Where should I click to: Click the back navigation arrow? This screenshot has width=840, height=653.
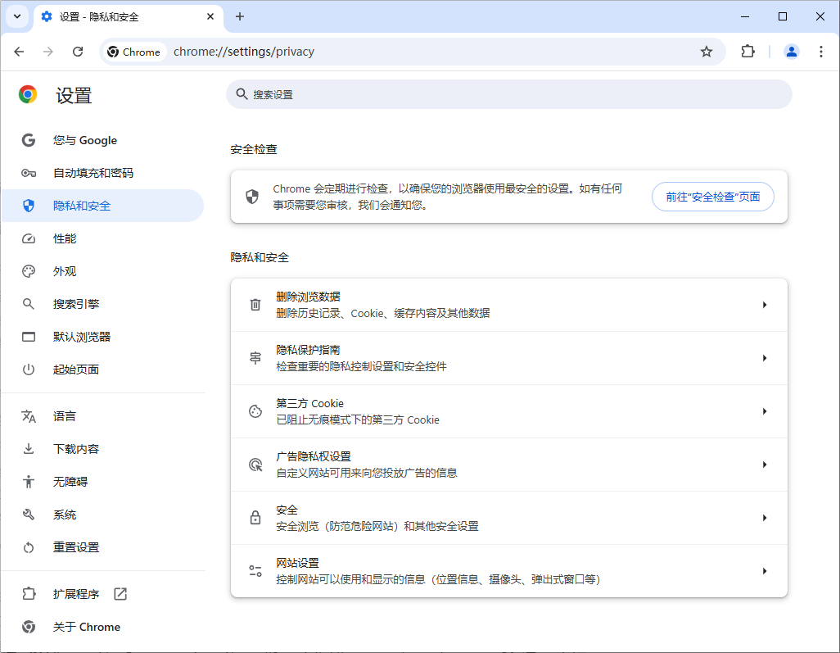[x=19, y=51]
